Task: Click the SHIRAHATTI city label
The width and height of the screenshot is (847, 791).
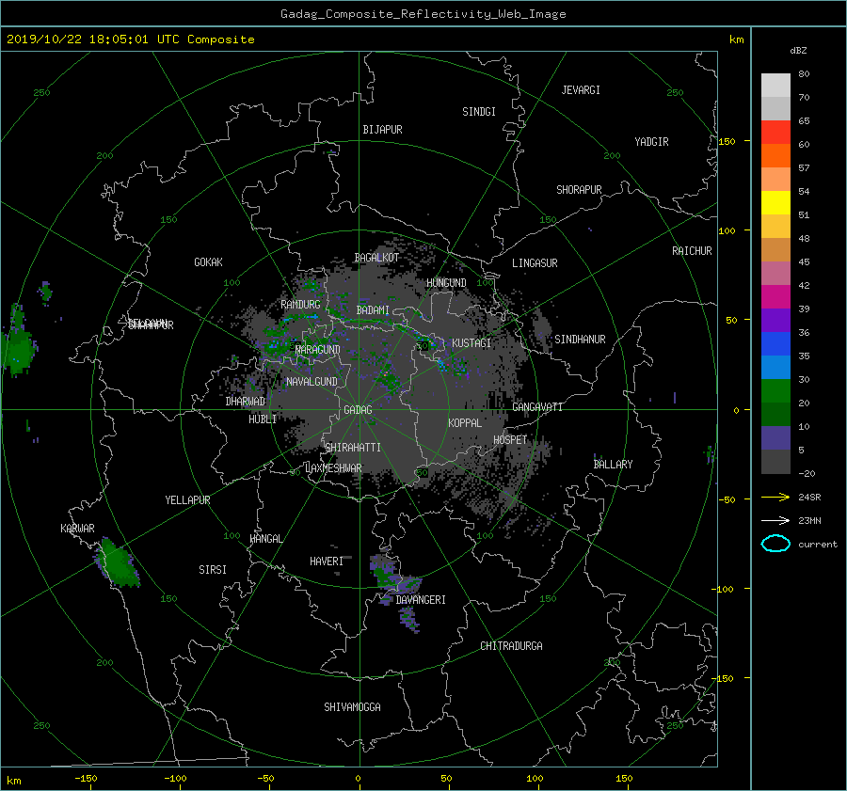Action: (x=353, y=448)
